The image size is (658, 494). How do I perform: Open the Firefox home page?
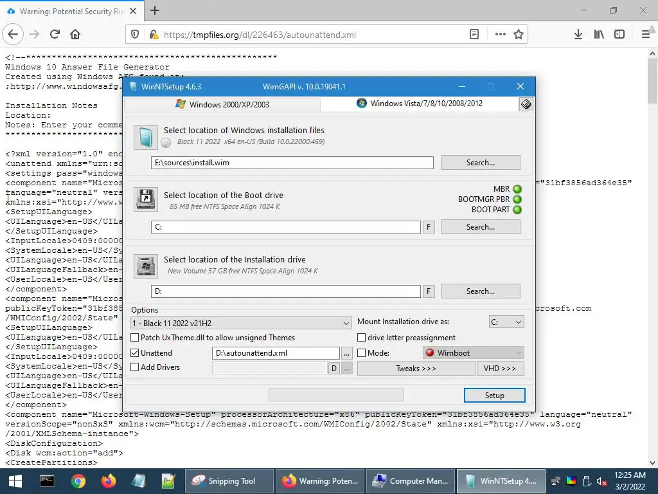(x=75, y=34)
